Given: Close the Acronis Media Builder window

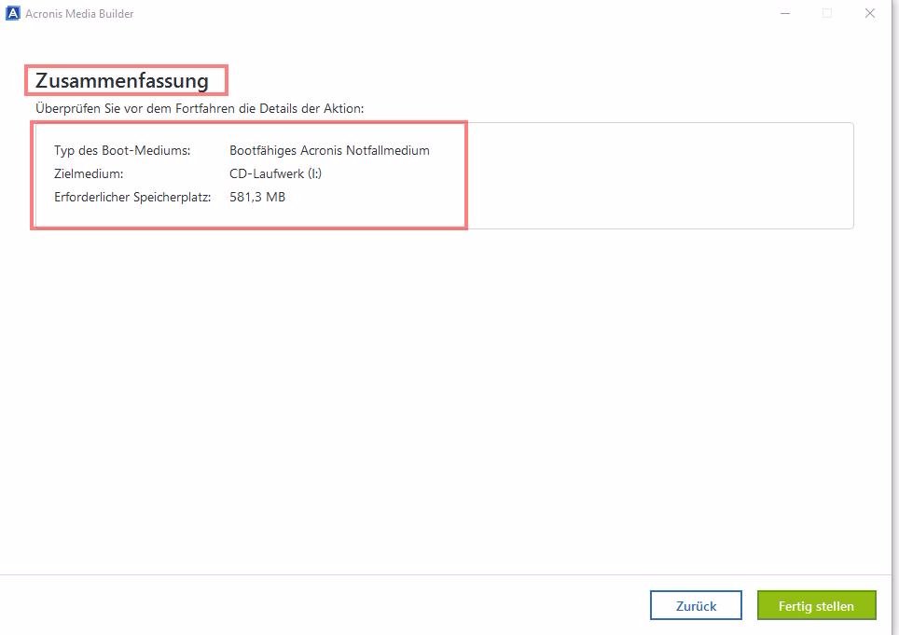Looking at the screenshot, I should tap(870, 13).
